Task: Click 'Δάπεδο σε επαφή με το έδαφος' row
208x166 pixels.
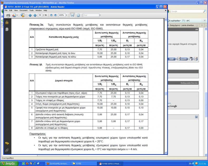Action: click(88, 128)
